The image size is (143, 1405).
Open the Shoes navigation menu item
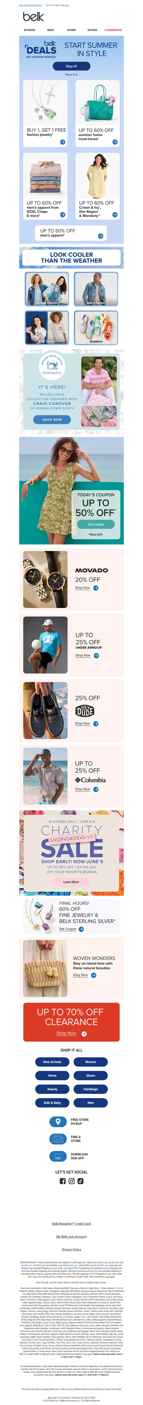93,30
